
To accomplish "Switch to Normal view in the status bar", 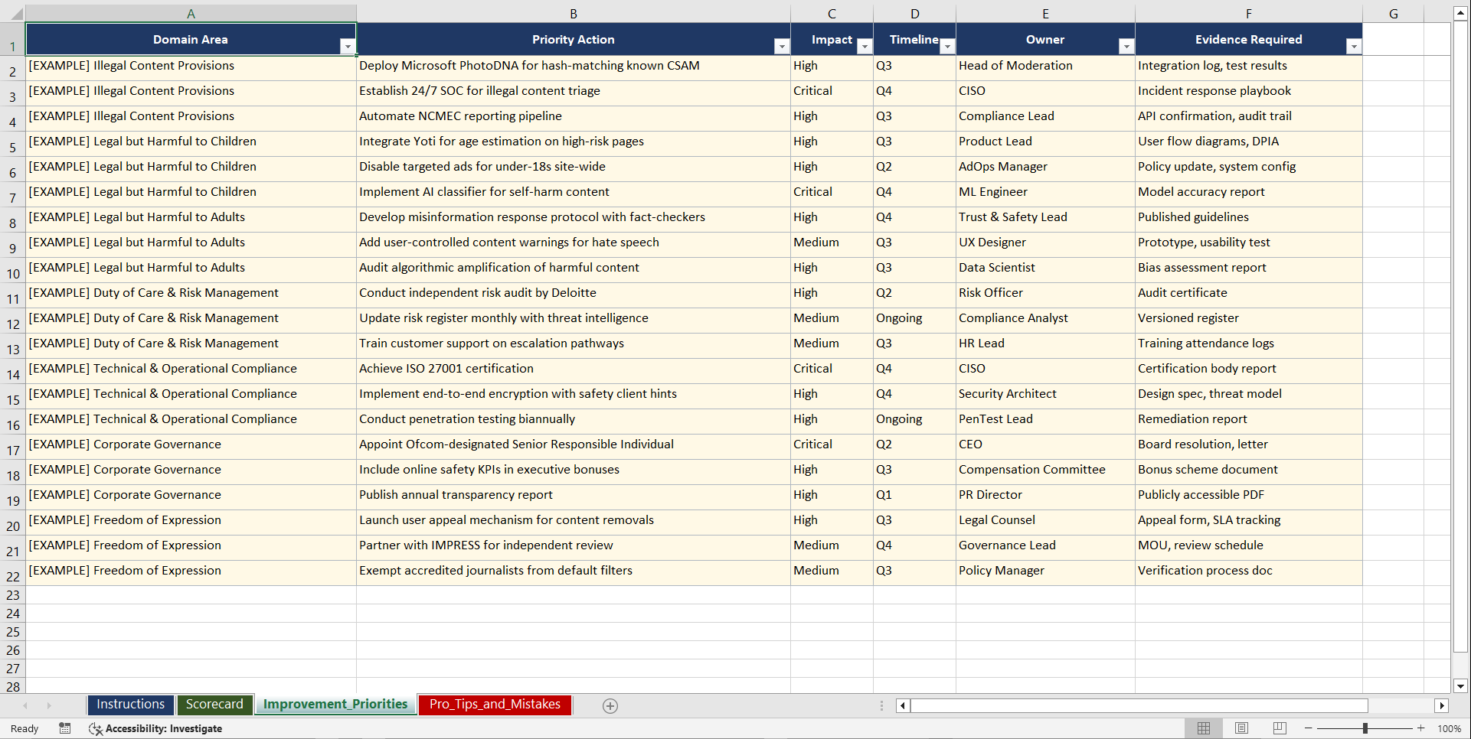I will coord(1203,728).
